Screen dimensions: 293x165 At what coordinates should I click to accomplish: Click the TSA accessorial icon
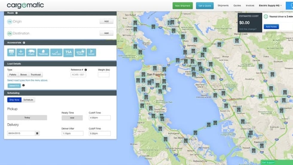pyautogui.click(x=68, y=53)
